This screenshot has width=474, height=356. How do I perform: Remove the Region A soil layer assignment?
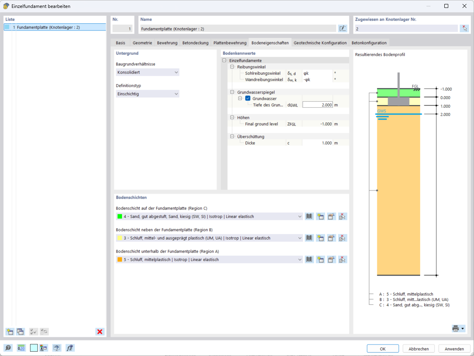click(342, 259)
